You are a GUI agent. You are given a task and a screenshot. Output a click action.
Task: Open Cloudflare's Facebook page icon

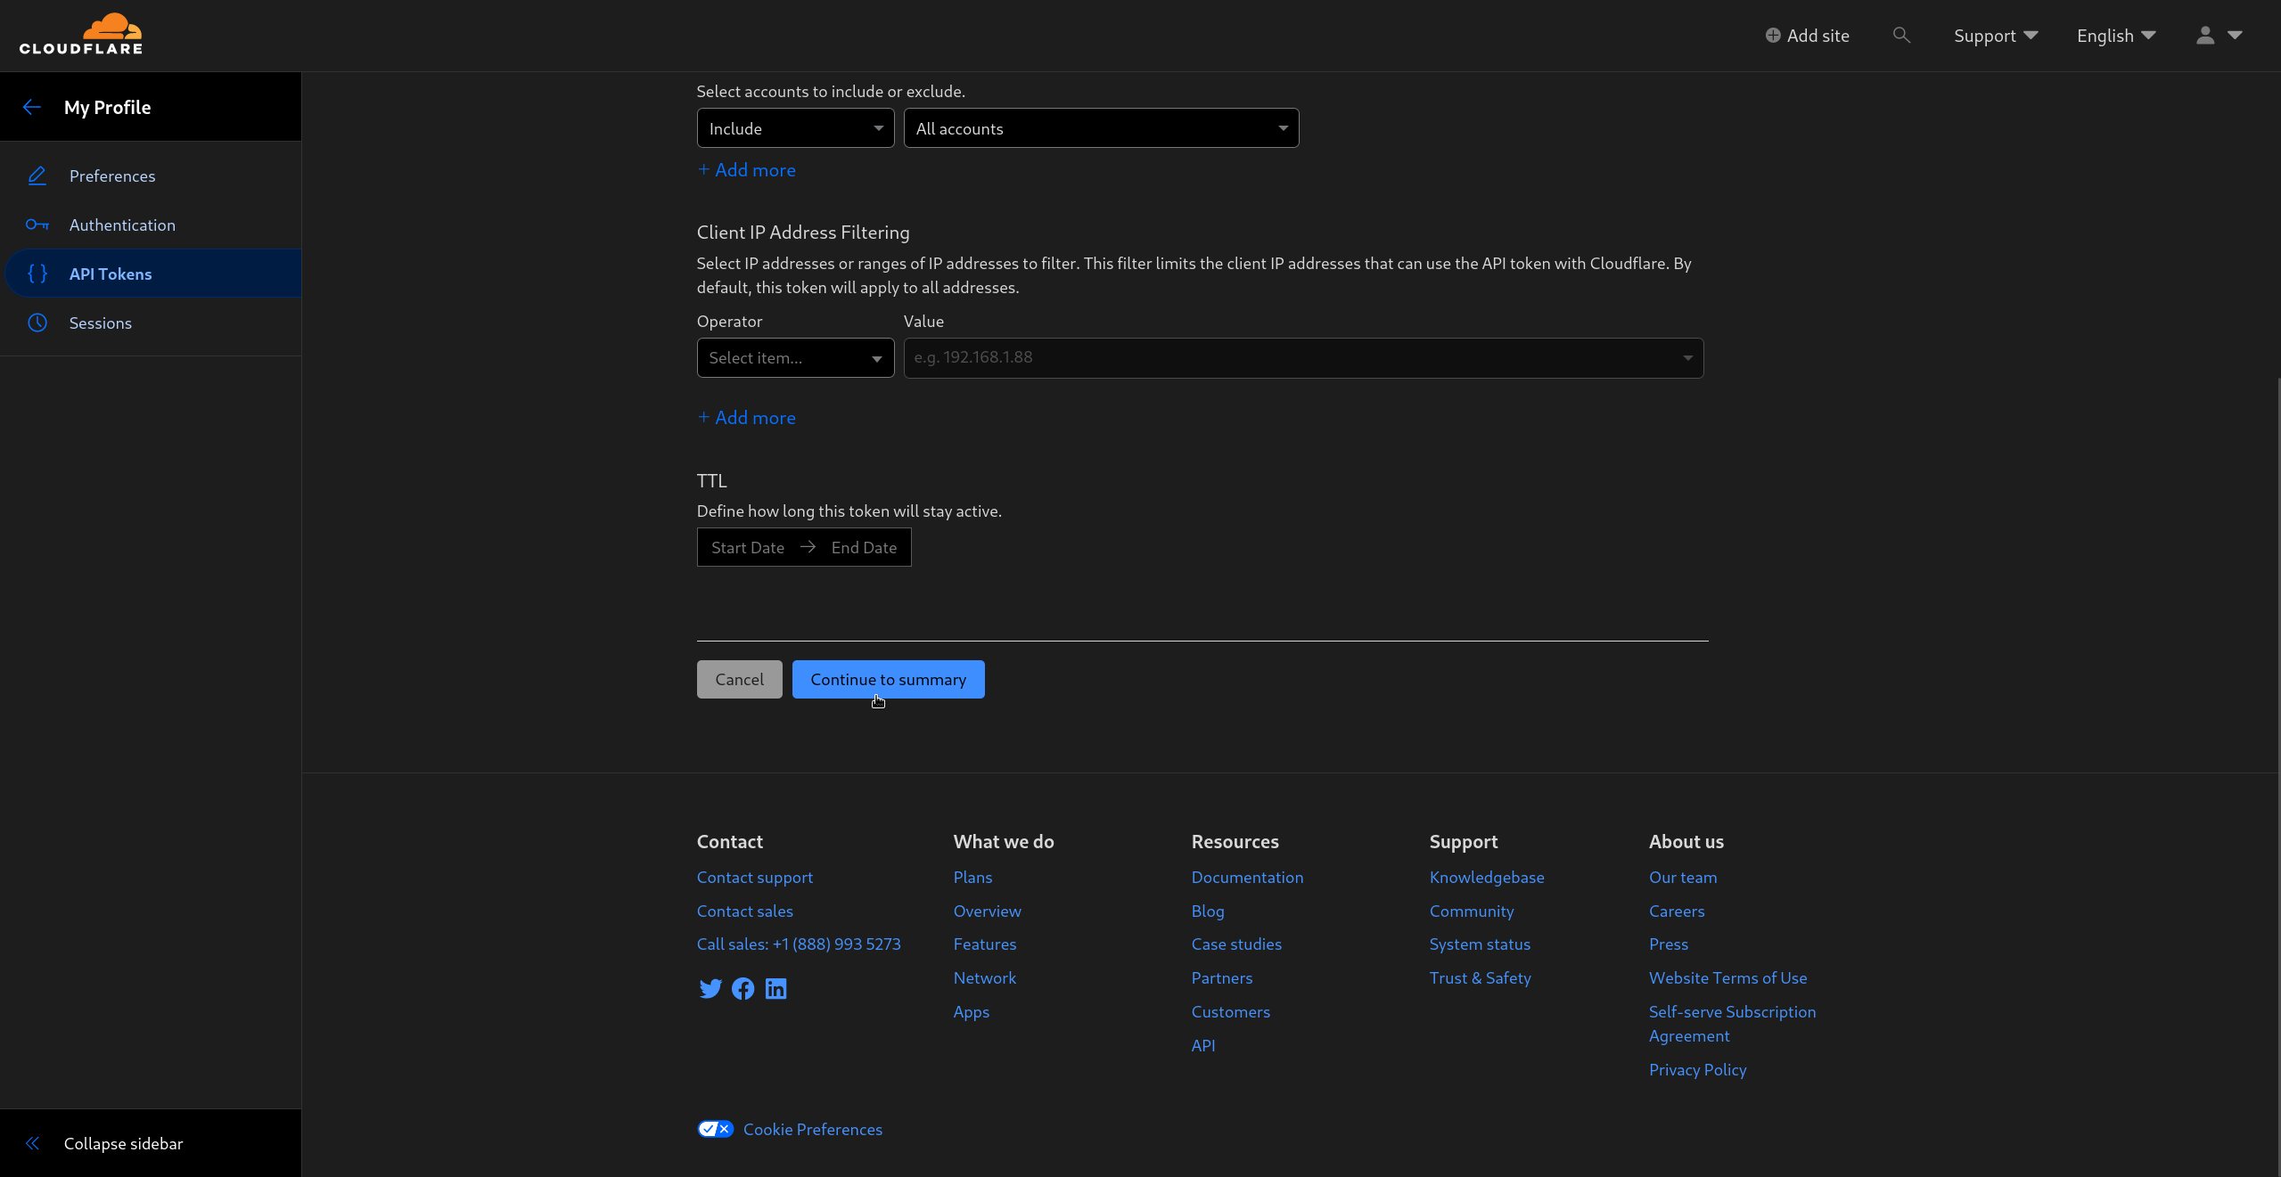coord(743,989)
